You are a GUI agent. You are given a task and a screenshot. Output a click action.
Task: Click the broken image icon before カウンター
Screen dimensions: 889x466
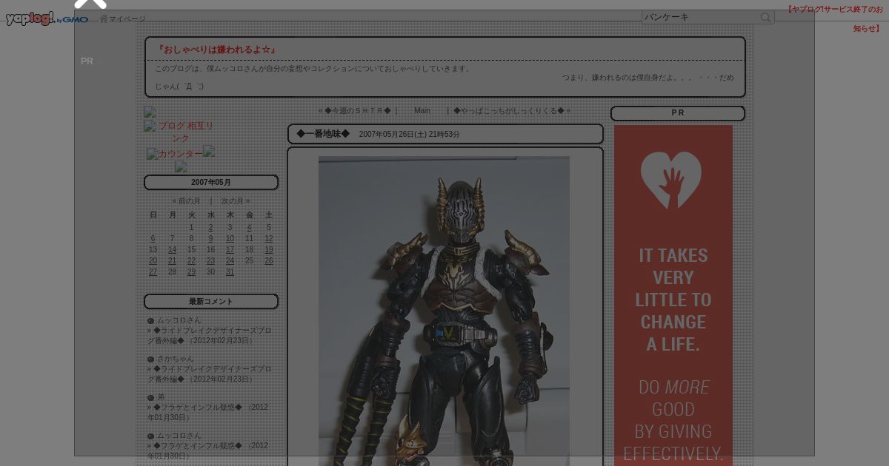click(152, 154)
